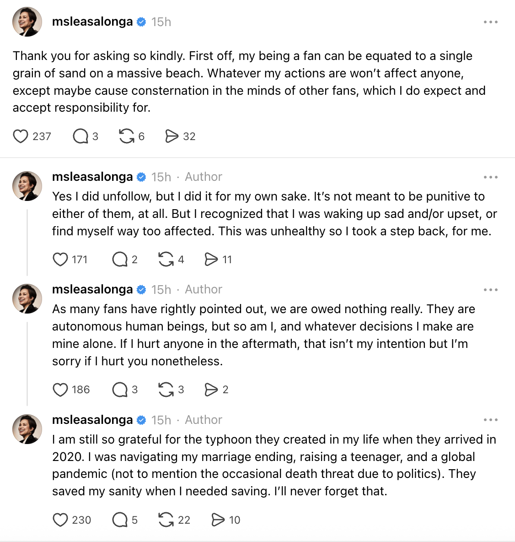Open more options on the 'owed nothing' reply
The width and height of the screenshot is (515, 542).
[x=490, y=290]
